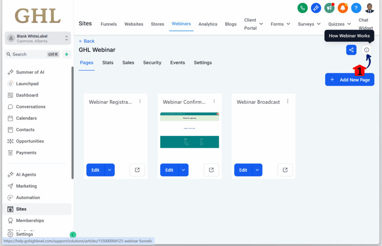Open Webinar Confirmation page in new tab
The height and width of the screenshot is (246, 382).
tap(211, 170)
